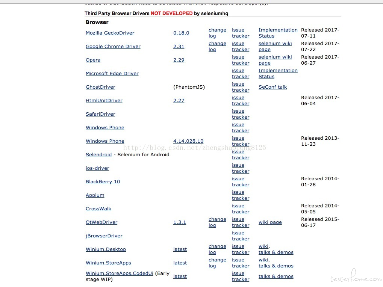This screenshot has height=287, width=383.
Task: Open the Winium.StoreApps issue tracker
Action: [241, 263]
